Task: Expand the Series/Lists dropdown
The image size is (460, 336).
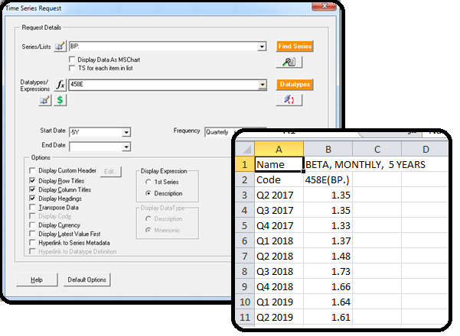Action: (x=262, y=47)
